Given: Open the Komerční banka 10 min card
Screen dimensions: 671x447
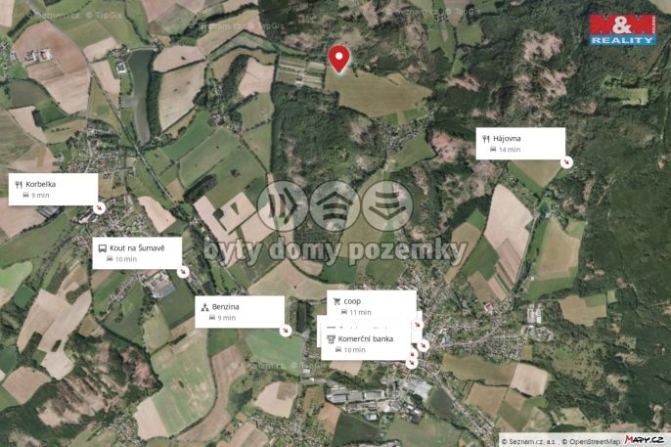Looking at the screenshot, I should 366,344.
